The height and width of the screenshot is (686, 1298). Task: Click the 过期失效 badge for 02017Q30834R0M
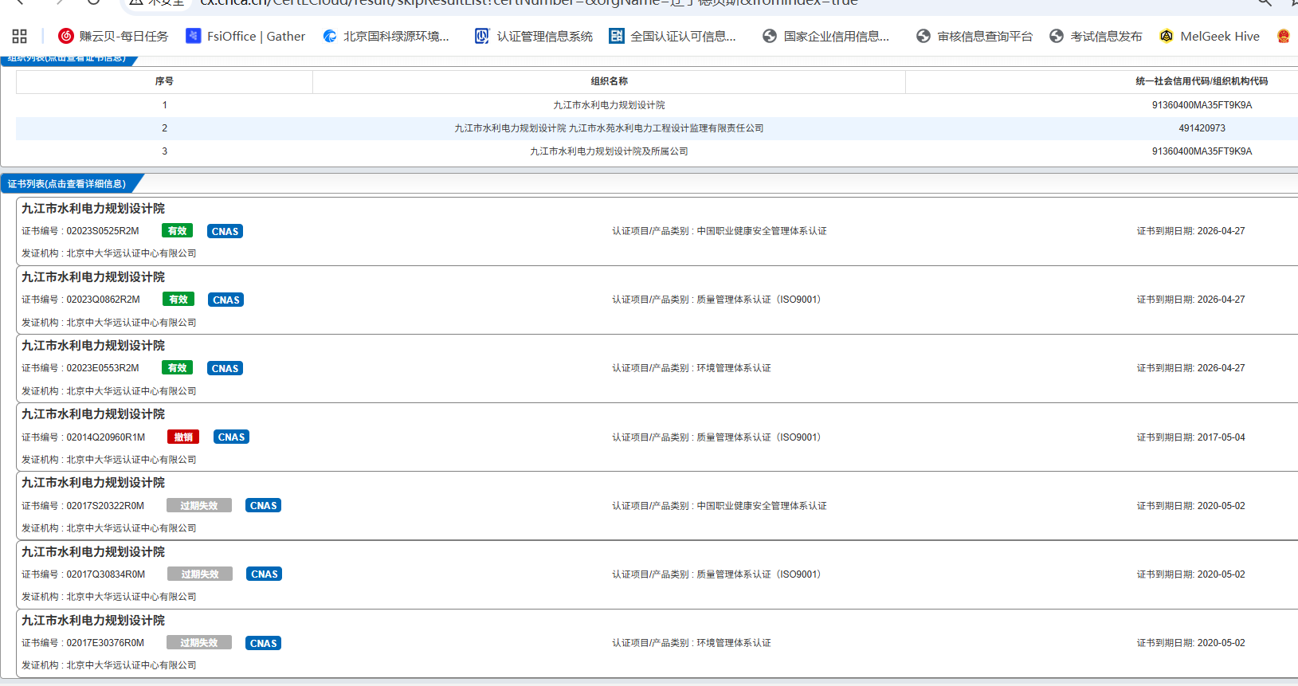tap(200, 574)
